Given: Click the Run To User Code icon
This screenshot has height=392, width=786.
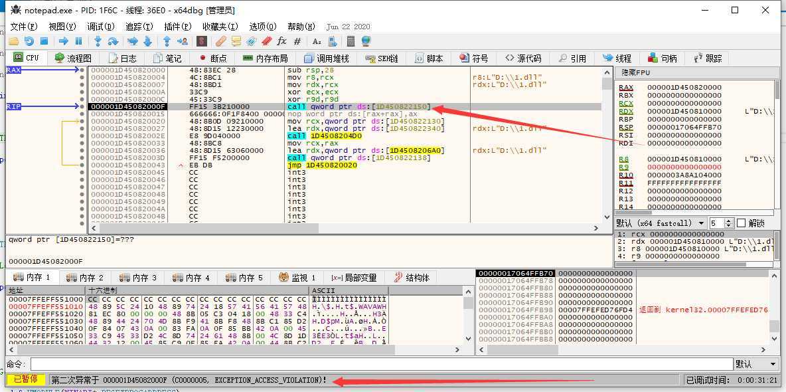Looking at the screenshot, I should click(183, 42).
